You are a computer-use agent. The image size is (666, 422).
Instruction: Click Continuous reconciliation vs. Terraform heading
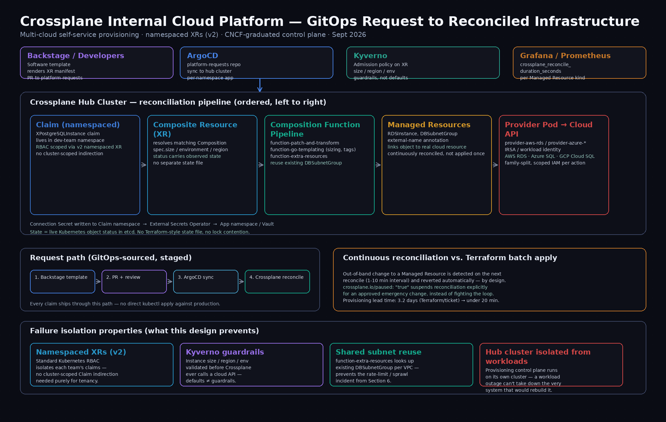point(450,258)
